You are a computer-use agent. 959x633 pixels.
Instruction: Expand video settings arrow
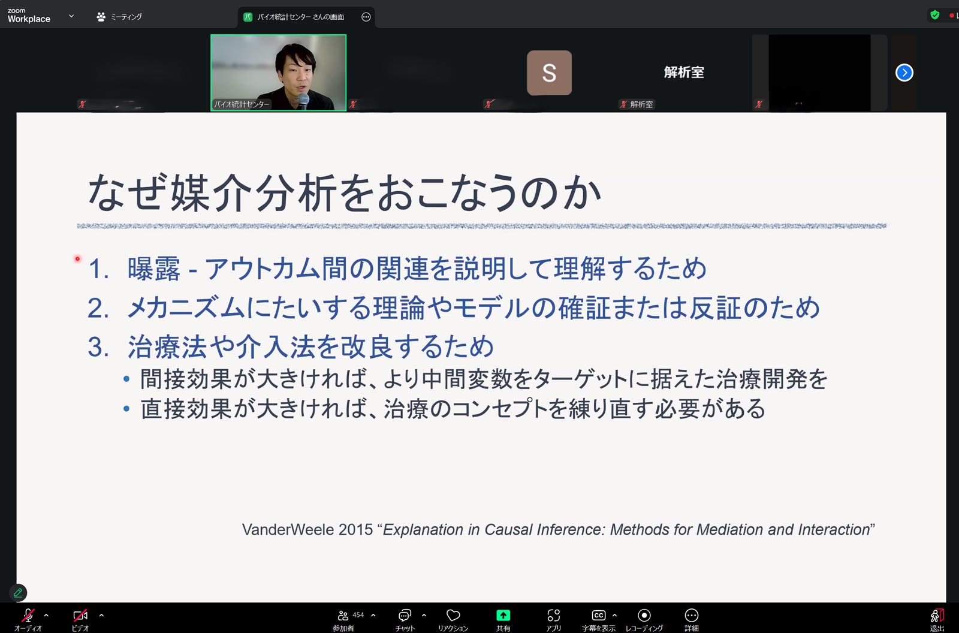click(101, 615)
